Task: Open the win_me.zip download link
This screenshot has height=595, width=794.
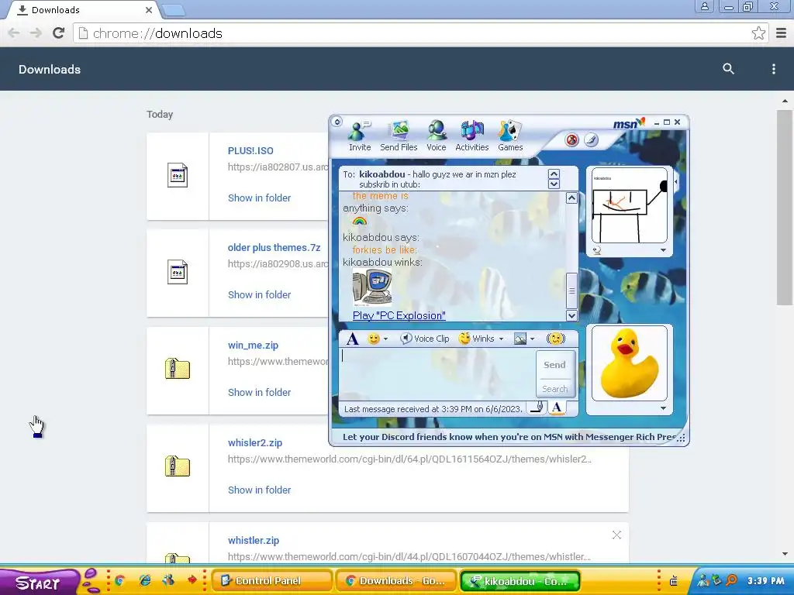Action: point(254,345)
